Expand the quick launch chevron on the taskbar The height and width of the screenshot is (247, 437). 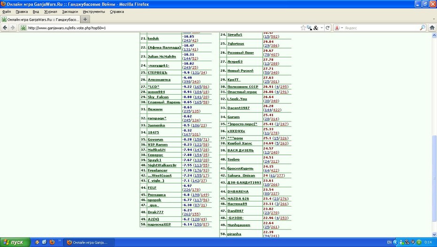59,240
